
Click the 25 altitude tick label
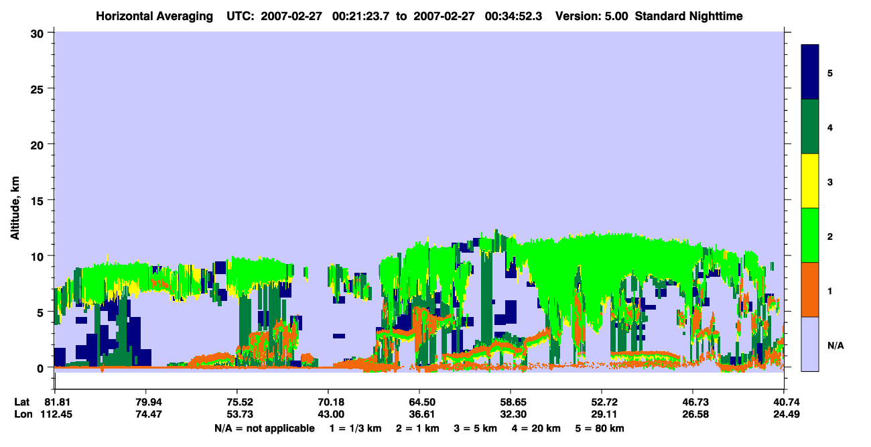(39, 88)
